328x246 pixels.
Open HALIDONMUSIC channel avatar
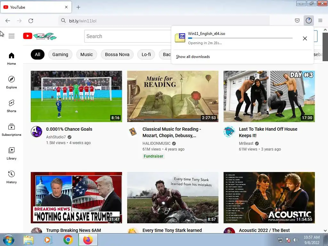(133, 132)
